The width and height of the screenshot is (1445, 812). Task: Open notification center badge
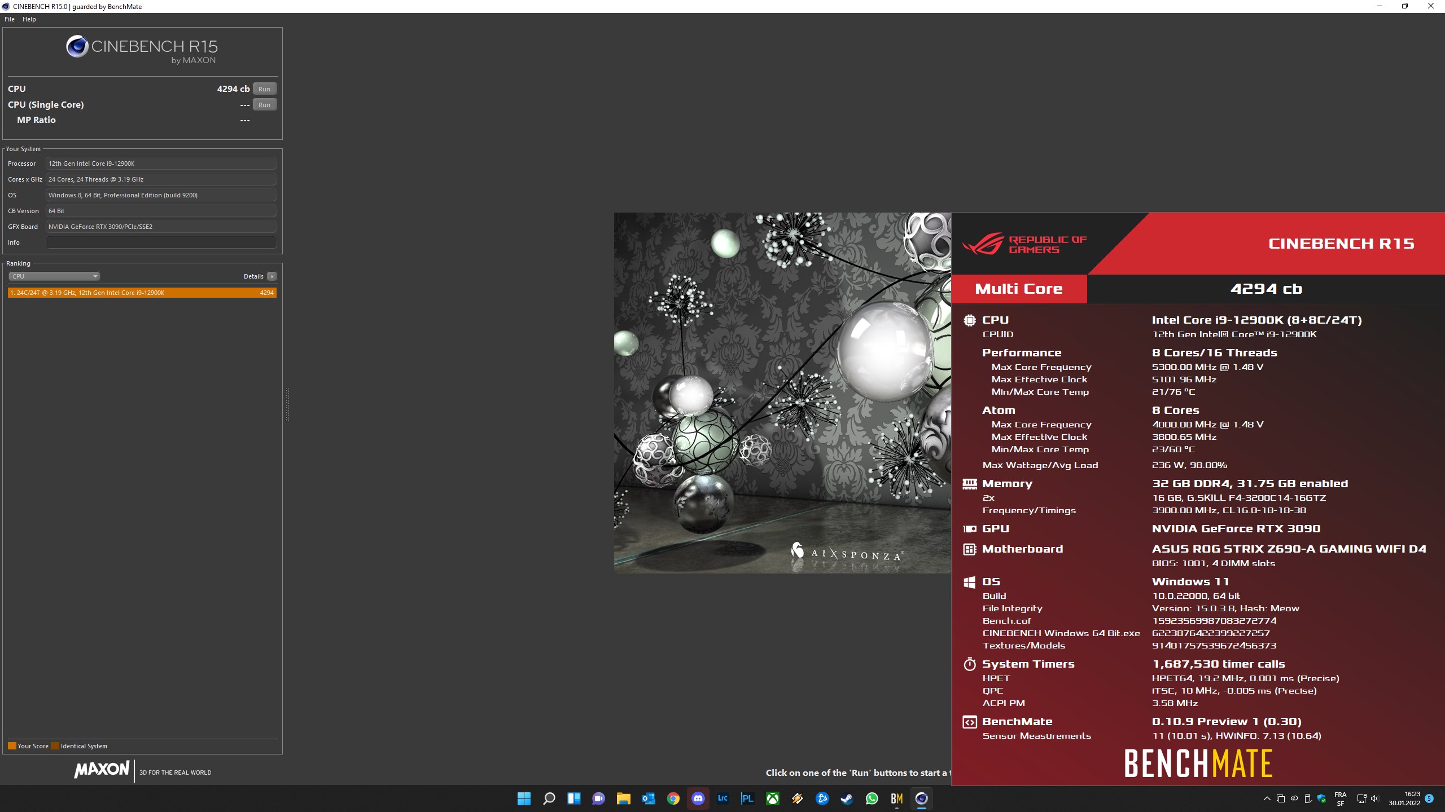click(1429, 798)
